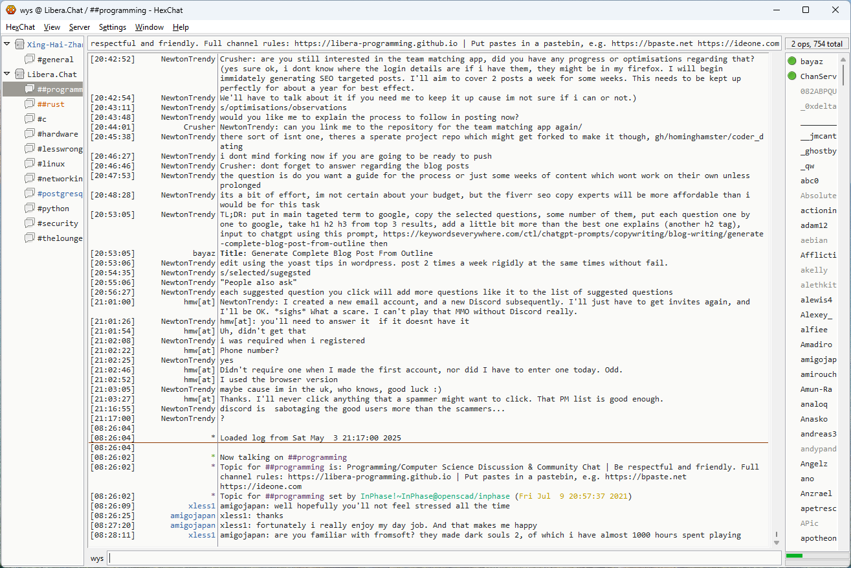Click the user list scrollbar down arrow

coord(843,541)
